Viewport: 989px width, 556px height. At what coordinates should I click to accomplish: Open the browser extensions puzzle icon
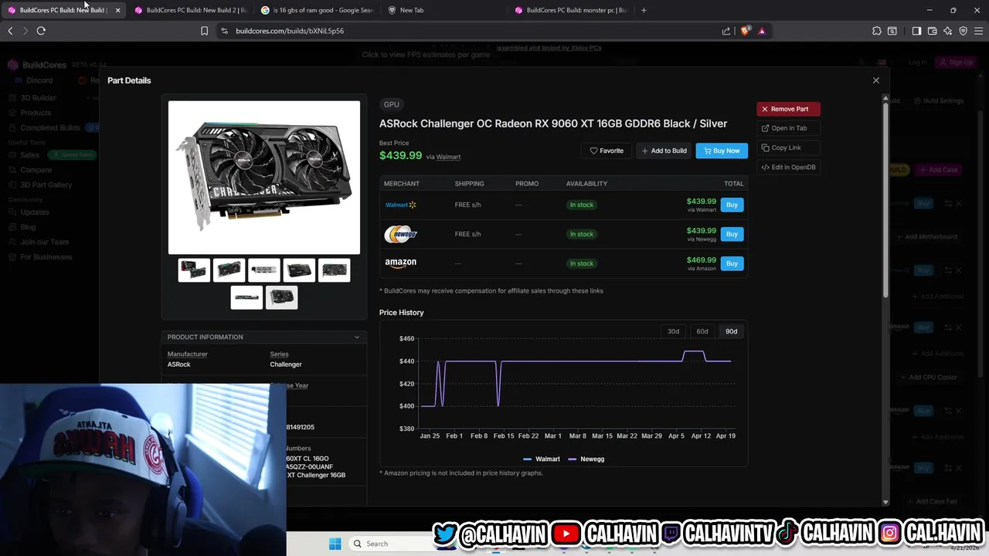coord(876,31)
